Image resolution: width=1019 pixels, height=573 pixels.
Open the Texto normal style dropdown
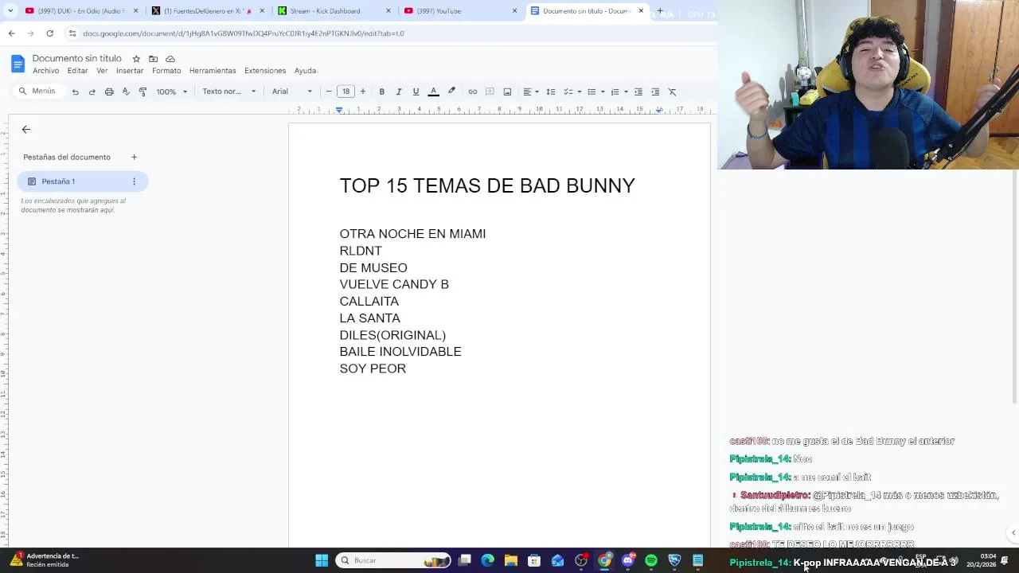click(x=228, y=92)
